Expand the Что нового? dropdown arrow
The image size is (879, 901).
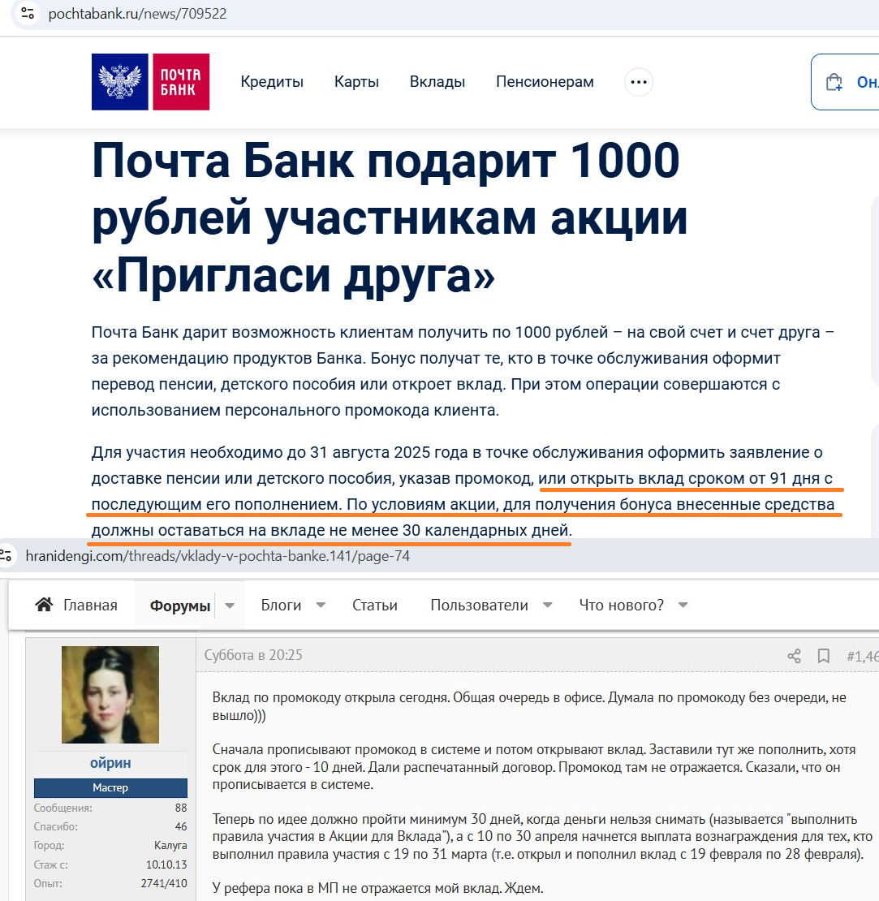coord(683,605)
